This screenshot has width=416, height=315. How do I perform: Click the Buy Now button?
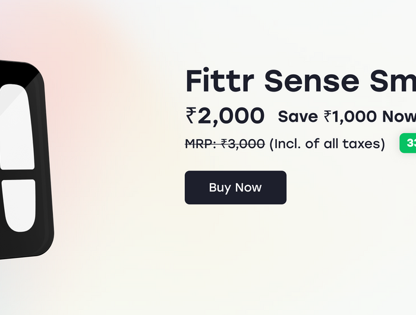point(235,187)
